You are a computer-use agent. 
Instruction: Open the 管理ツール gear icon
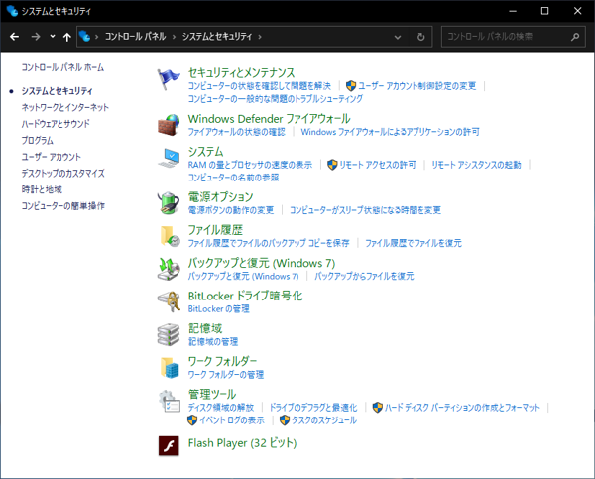[x=170, y=401]
